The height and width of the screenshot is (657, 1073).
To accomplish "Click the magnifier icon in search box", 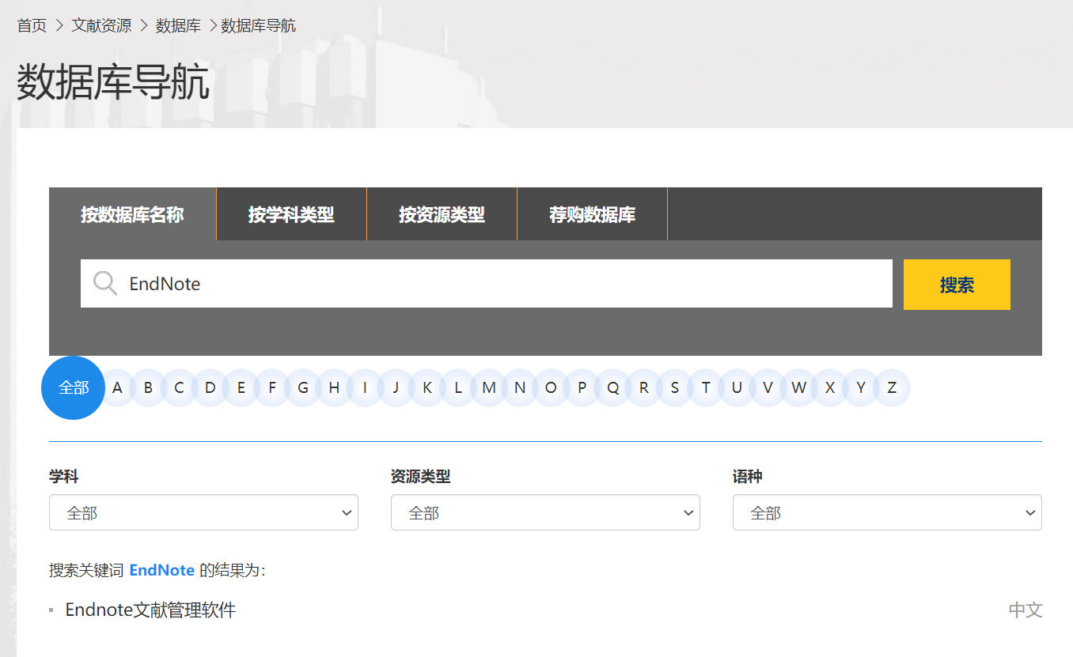I will pos(105,283).
